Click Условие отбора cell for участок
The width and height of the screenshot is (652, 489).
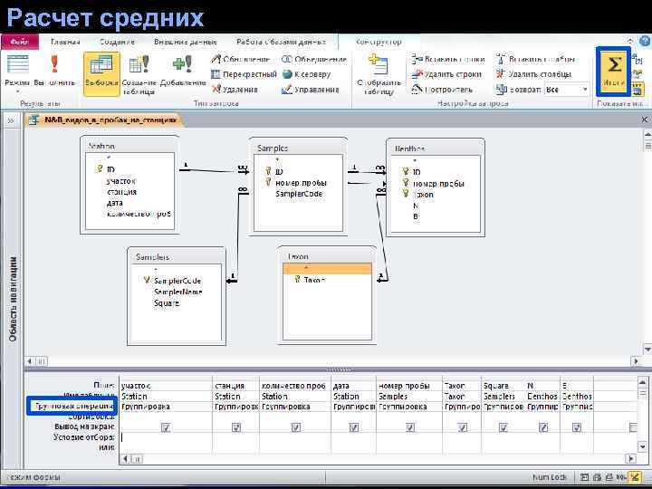tap(166, 437)
